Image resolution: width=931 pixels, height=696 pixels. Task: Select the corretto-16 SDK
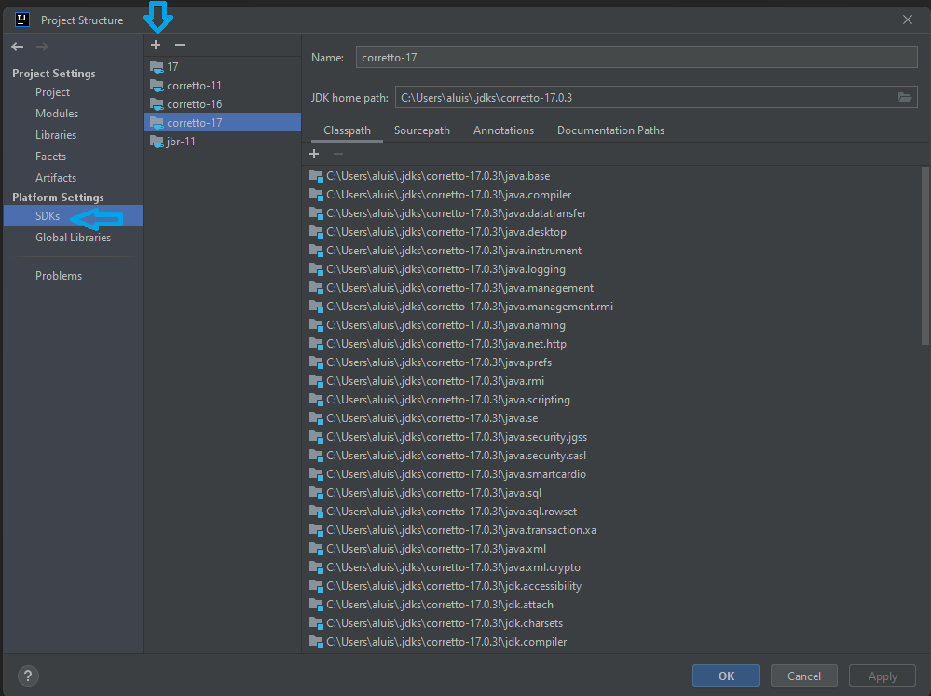point(222,104)
